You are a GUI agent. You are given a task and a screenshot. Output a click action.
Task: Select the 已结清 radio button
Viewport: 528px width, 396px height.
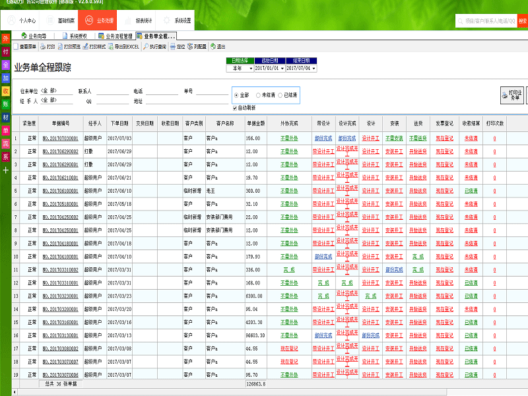280,95
